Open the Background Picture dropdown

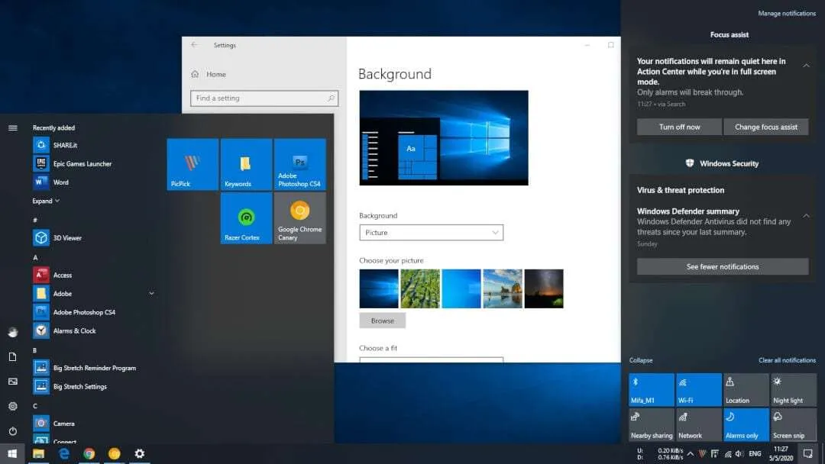(x=431, y=232)
